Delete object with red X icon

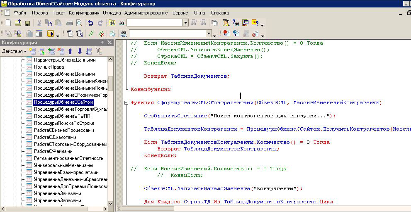click(x=61, y=51)
